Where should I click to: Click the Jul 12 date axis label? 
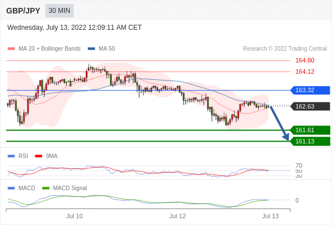(177, 216)
